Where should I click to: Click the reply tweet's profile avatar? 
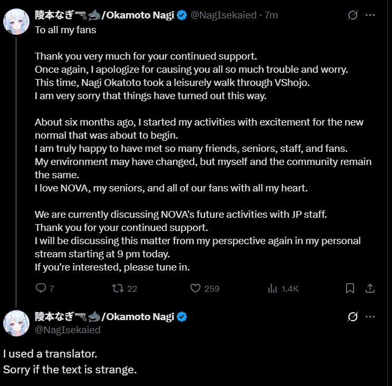(16, 323)
